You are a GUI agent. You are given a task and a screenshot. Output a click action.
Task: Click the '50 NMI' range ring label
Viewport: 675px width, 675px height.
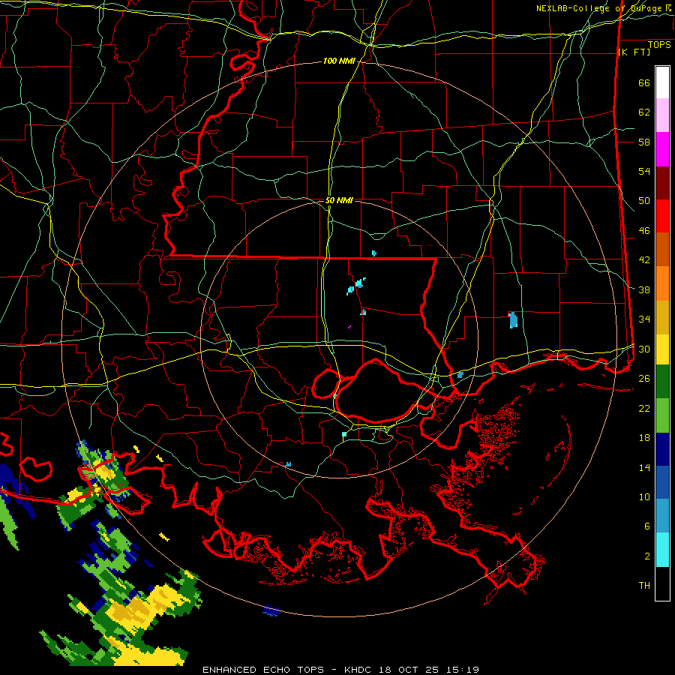point(339,200)
